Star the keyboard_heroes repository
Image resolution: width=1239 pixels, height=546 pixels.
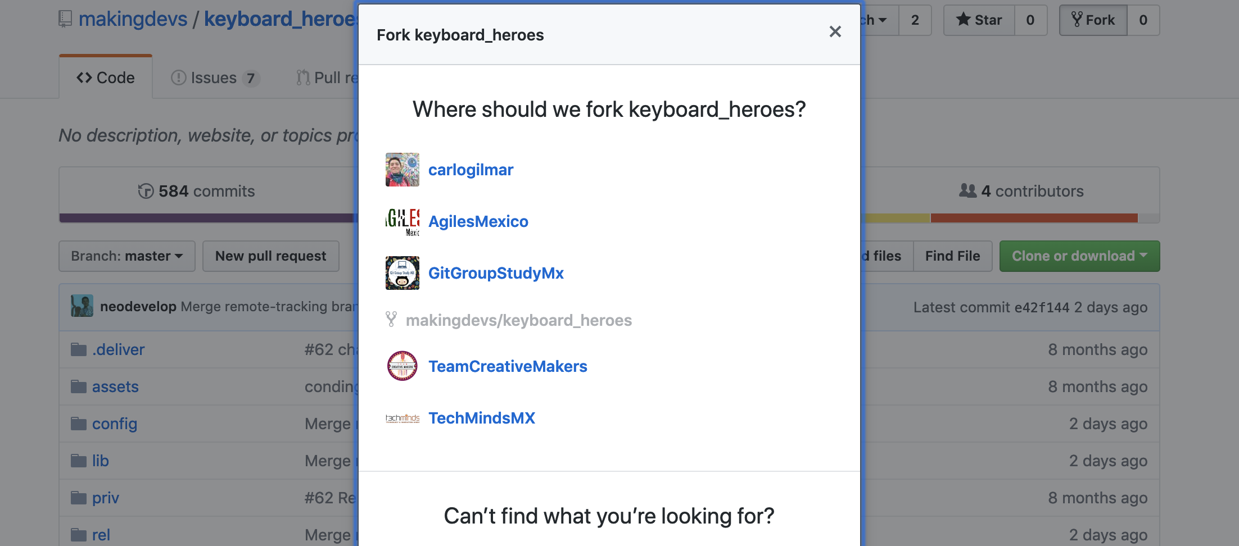979,20
